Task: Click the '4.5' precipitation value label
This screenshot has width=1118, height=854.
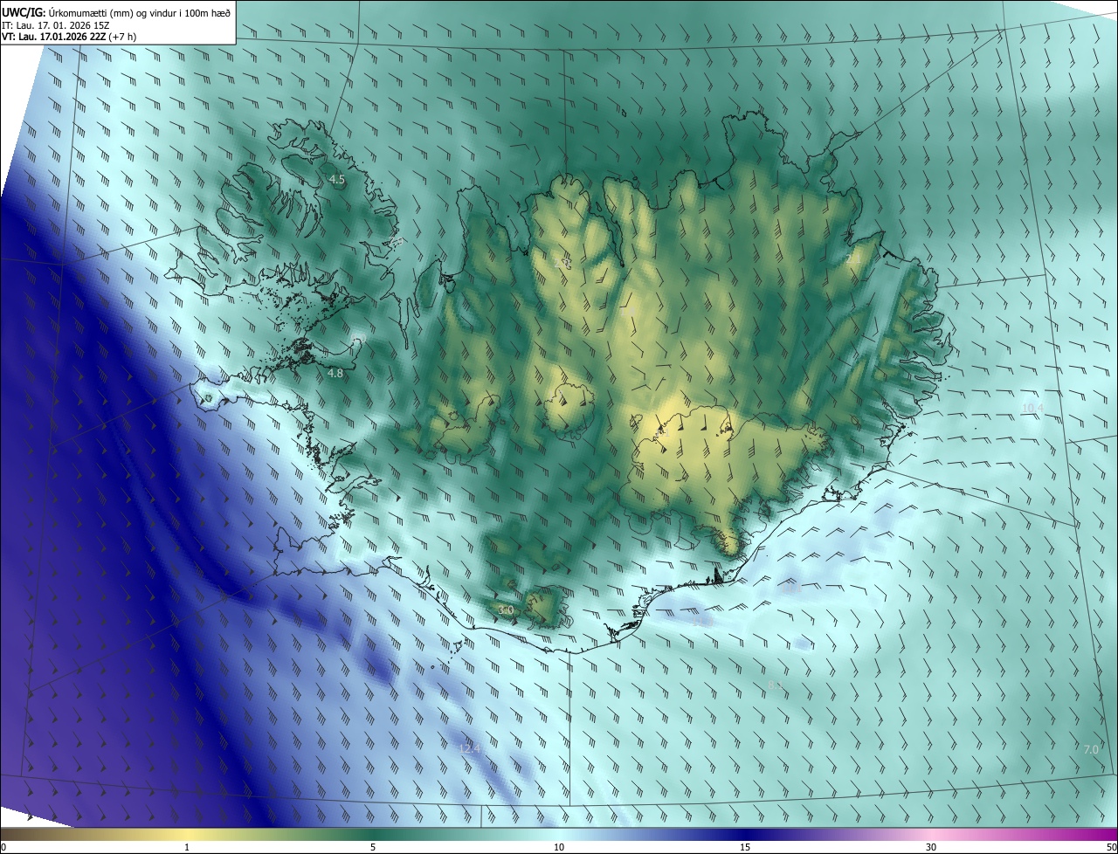Action: click(x=336, y=179)
